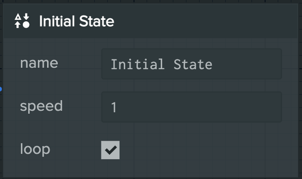Click the shapes icon beside Initial State title
This screenshot has width=302, height=179.
tap(22, 21)
